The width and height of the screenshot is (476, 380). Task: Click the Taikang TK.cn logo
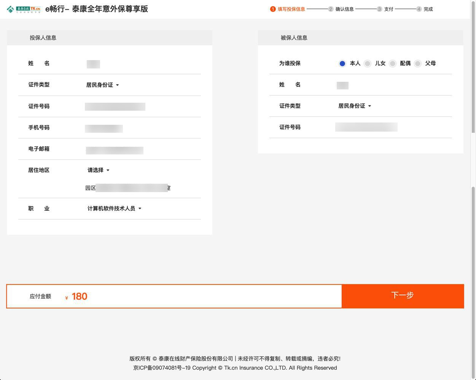tap(24, 9)
